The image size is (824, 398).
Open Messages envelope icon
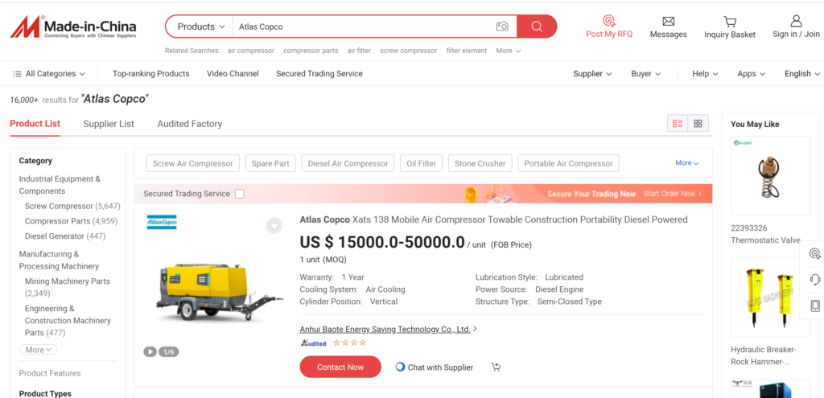669,22
